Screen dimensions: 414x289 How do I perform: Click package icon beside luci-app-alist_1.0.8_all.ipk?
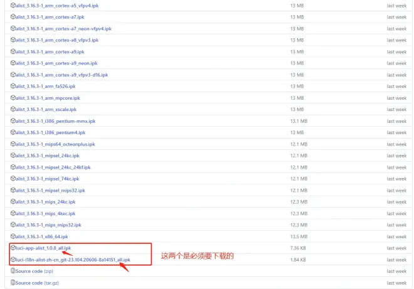[13, 248]
